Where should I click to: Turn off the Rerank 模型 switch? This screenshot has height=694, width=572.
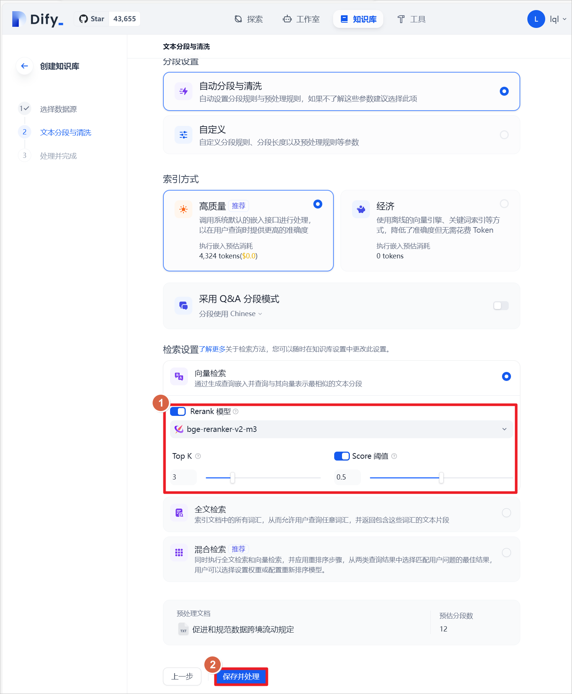point(178,411)
